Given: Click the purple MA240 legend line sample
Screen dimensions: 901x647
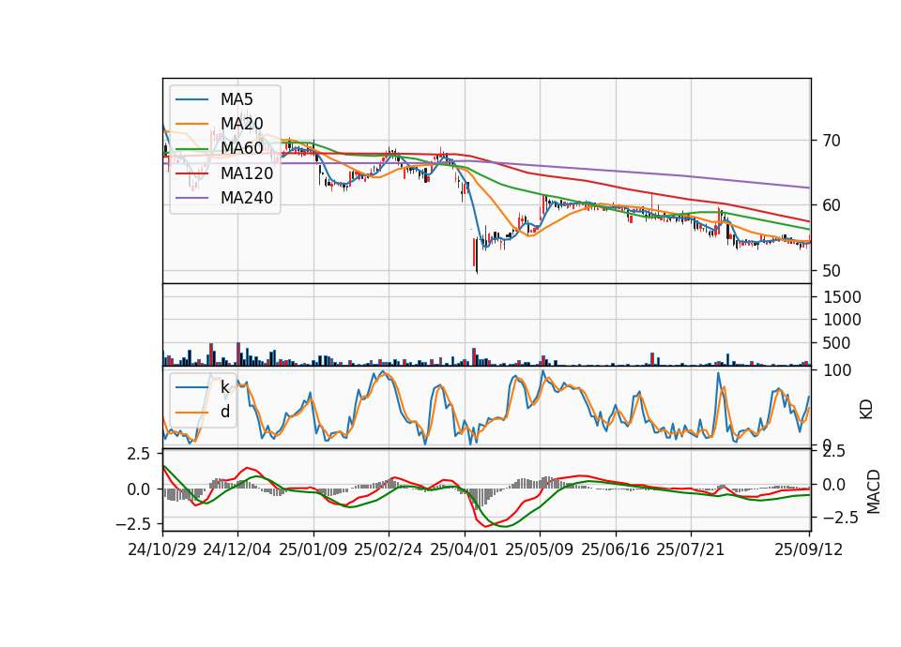Looking at the screenshot, I should (x=191, y=198).
